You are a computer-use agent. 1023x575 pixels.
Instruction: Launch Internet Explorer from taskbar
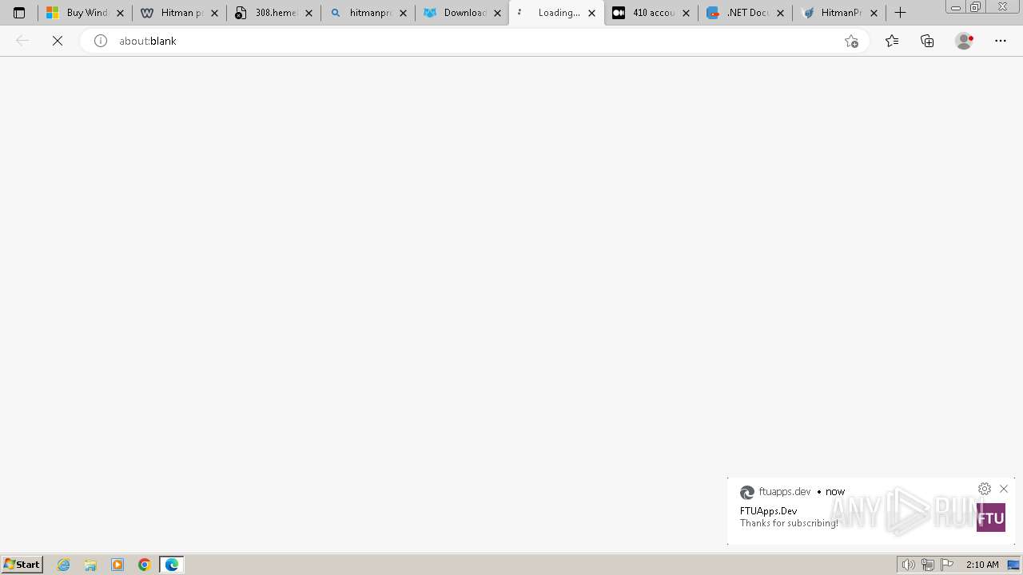coord(64,565)
